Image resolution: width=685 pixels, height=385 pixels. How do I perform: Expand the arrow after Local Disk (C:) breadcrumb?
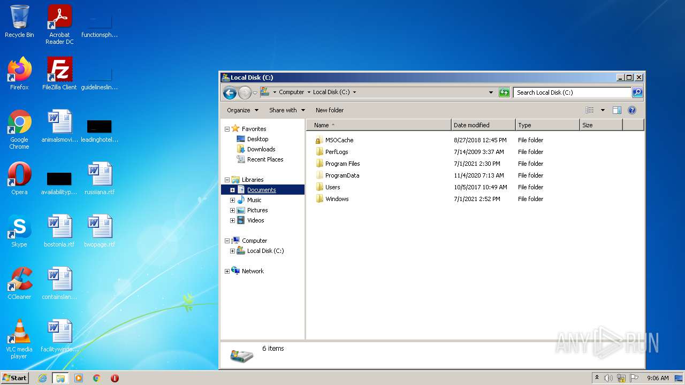coord(354,92)
